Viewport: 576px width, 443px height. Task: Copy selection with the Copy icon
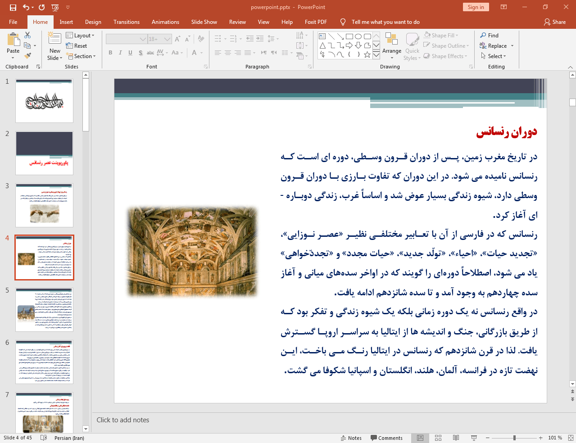tap(27, 45)
